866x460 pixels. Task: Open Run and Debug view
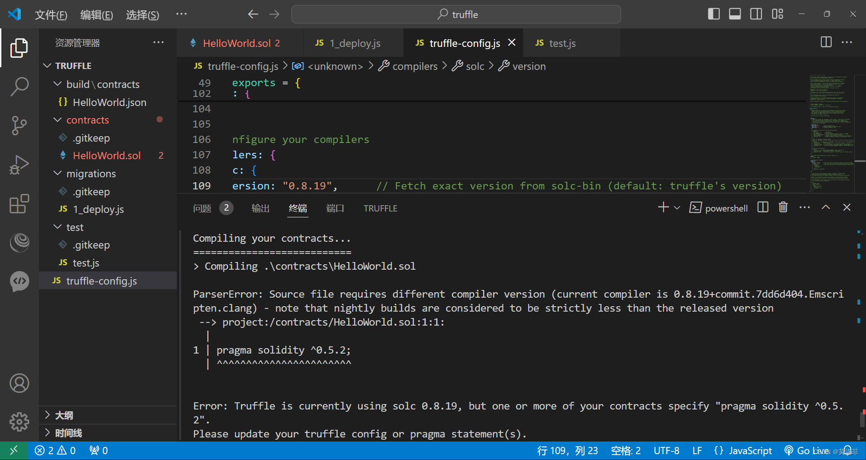tap(19, 165)
